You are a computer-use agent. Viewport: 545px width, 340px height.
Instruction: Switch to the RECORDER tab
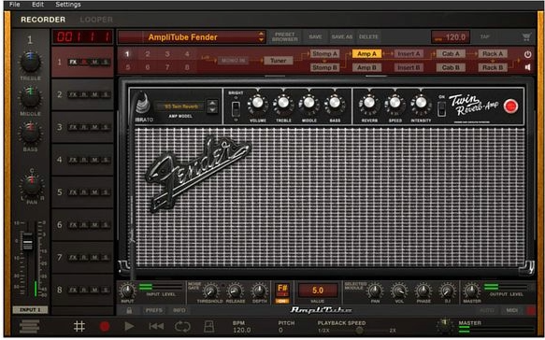43,20
